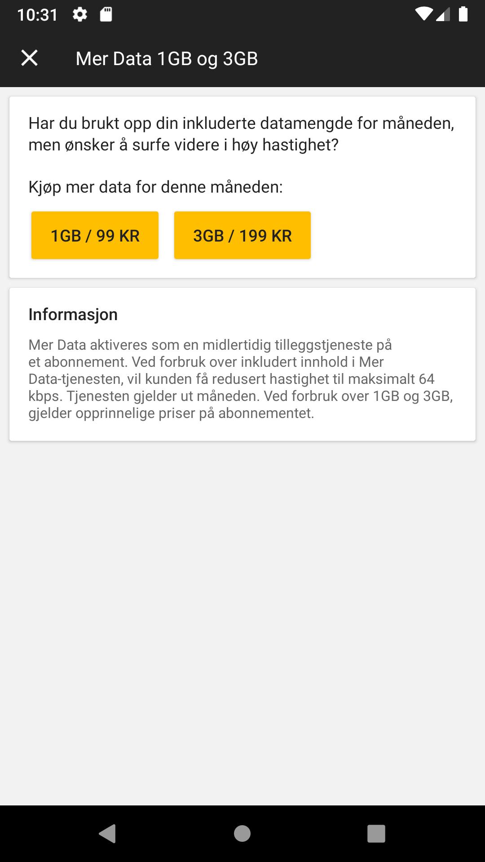
Task: Tap the 'Kjøp mer data for denne måneden' text
Action: [155, 187]
